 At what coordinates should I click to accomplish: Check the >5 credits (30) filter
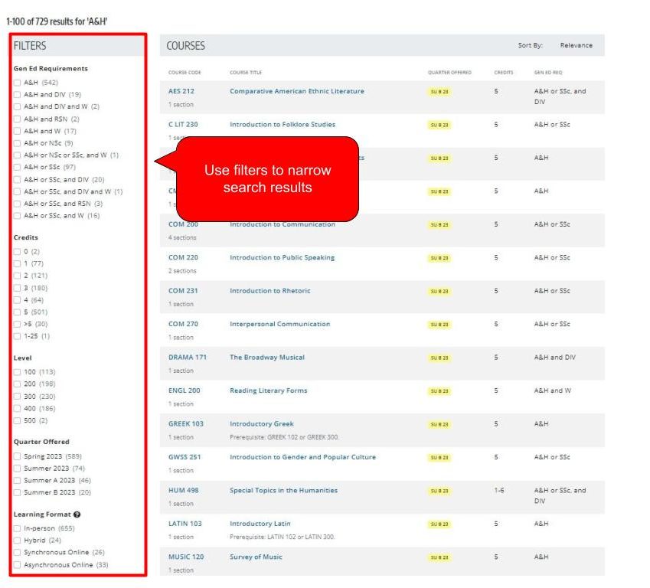(x=17, y=325)
